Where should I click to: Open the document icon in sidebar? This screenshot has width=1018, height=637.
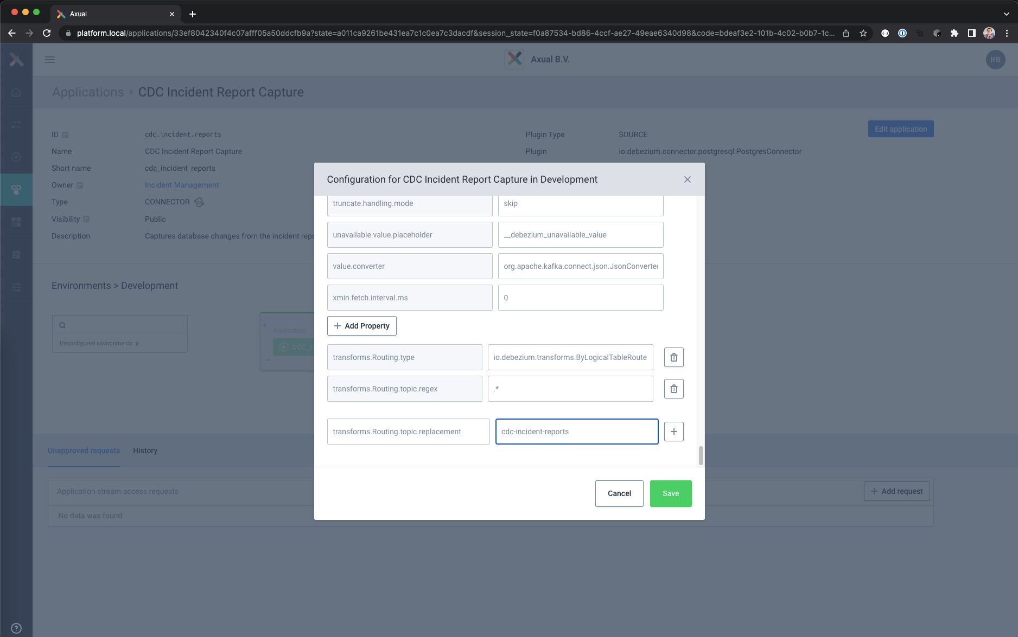tap(16, 255)
